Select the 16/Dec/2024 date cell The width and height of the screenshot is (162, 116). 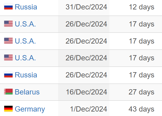click(86, 92)
